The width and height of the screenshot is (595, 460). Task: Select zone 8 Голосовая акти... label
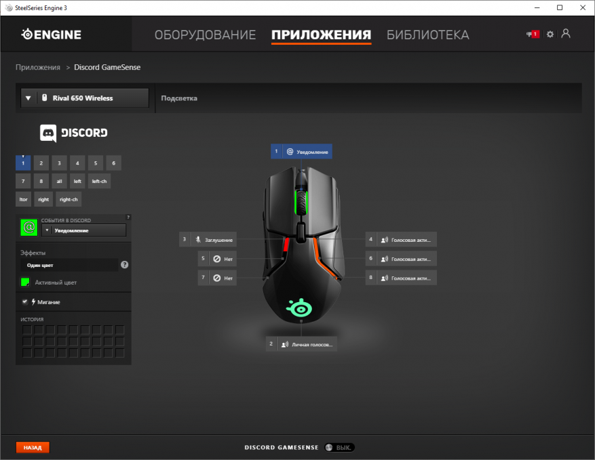pyautogui.click(x=401, y=278)
